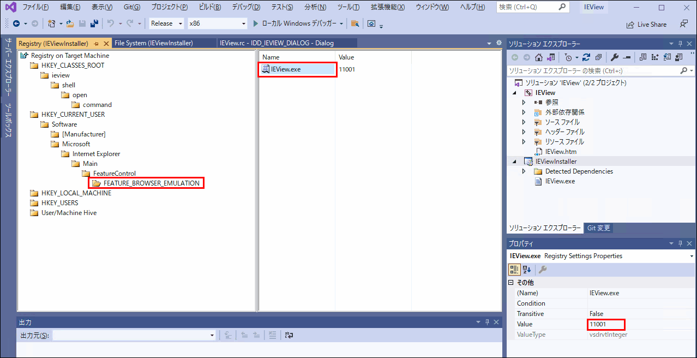Click Solution Explorer search magnifier icon
Screen dimensions: 697x358
point(684,71)
